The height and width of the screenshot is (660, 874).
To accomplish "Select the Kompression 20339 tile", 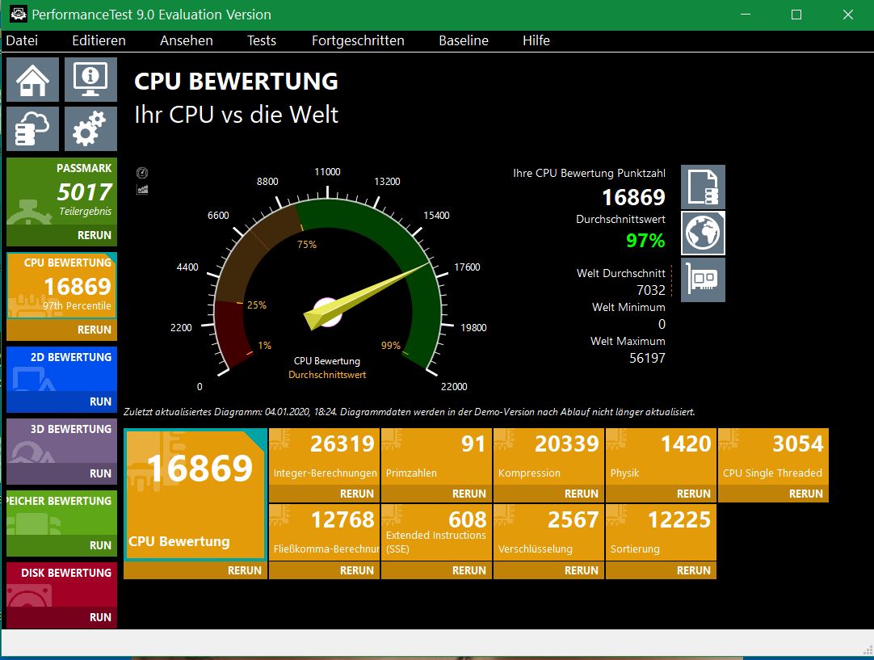I will pyautogui.click(x=549, y=456).
